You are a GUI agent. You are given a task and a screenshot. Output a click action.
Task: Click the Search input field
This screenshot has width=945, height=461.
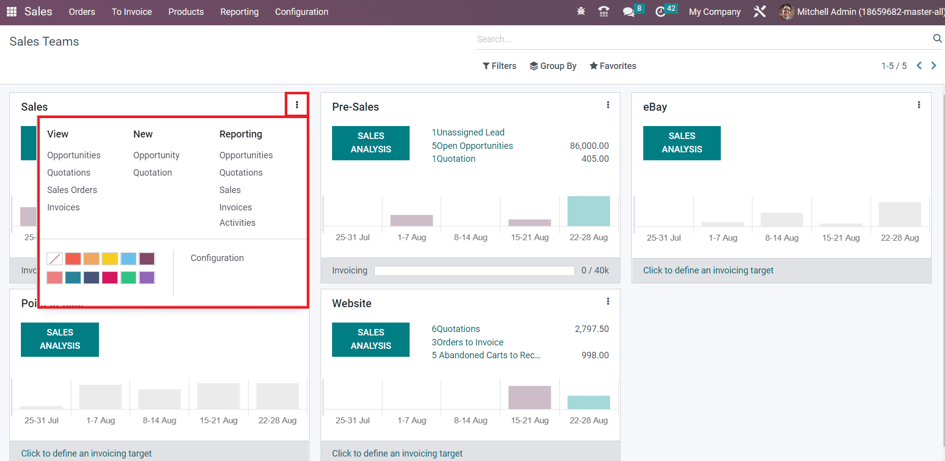tap(701, 39)
